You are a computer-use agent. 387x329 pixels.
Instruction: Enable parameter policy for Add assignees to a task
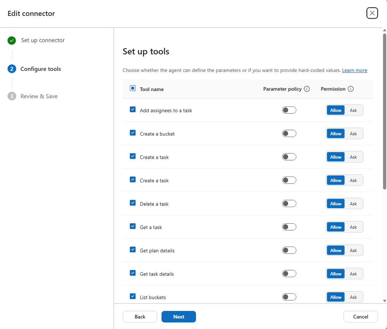coord(289,110)
